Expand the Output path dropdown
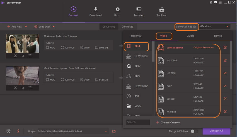 [x=106, y=131]
